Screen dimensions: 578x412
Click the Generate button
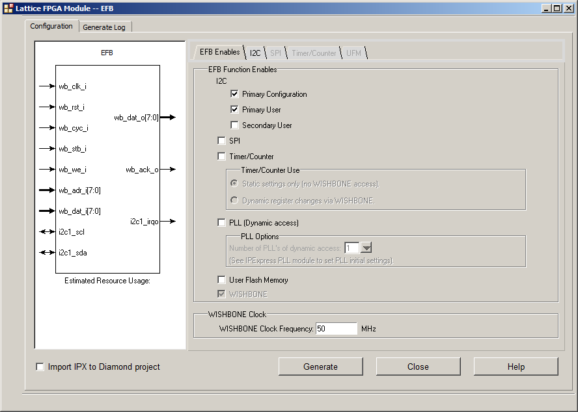320,367
